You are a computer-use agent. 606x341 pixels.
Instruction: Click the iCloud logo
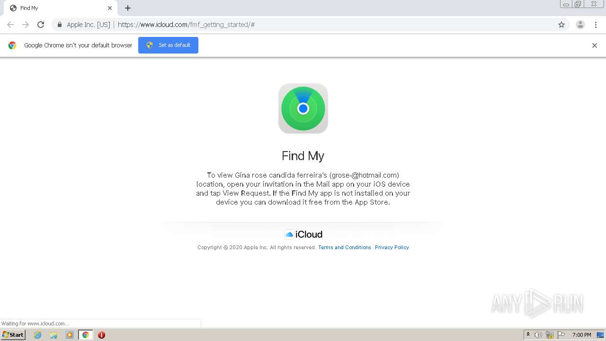click(303, 234)
